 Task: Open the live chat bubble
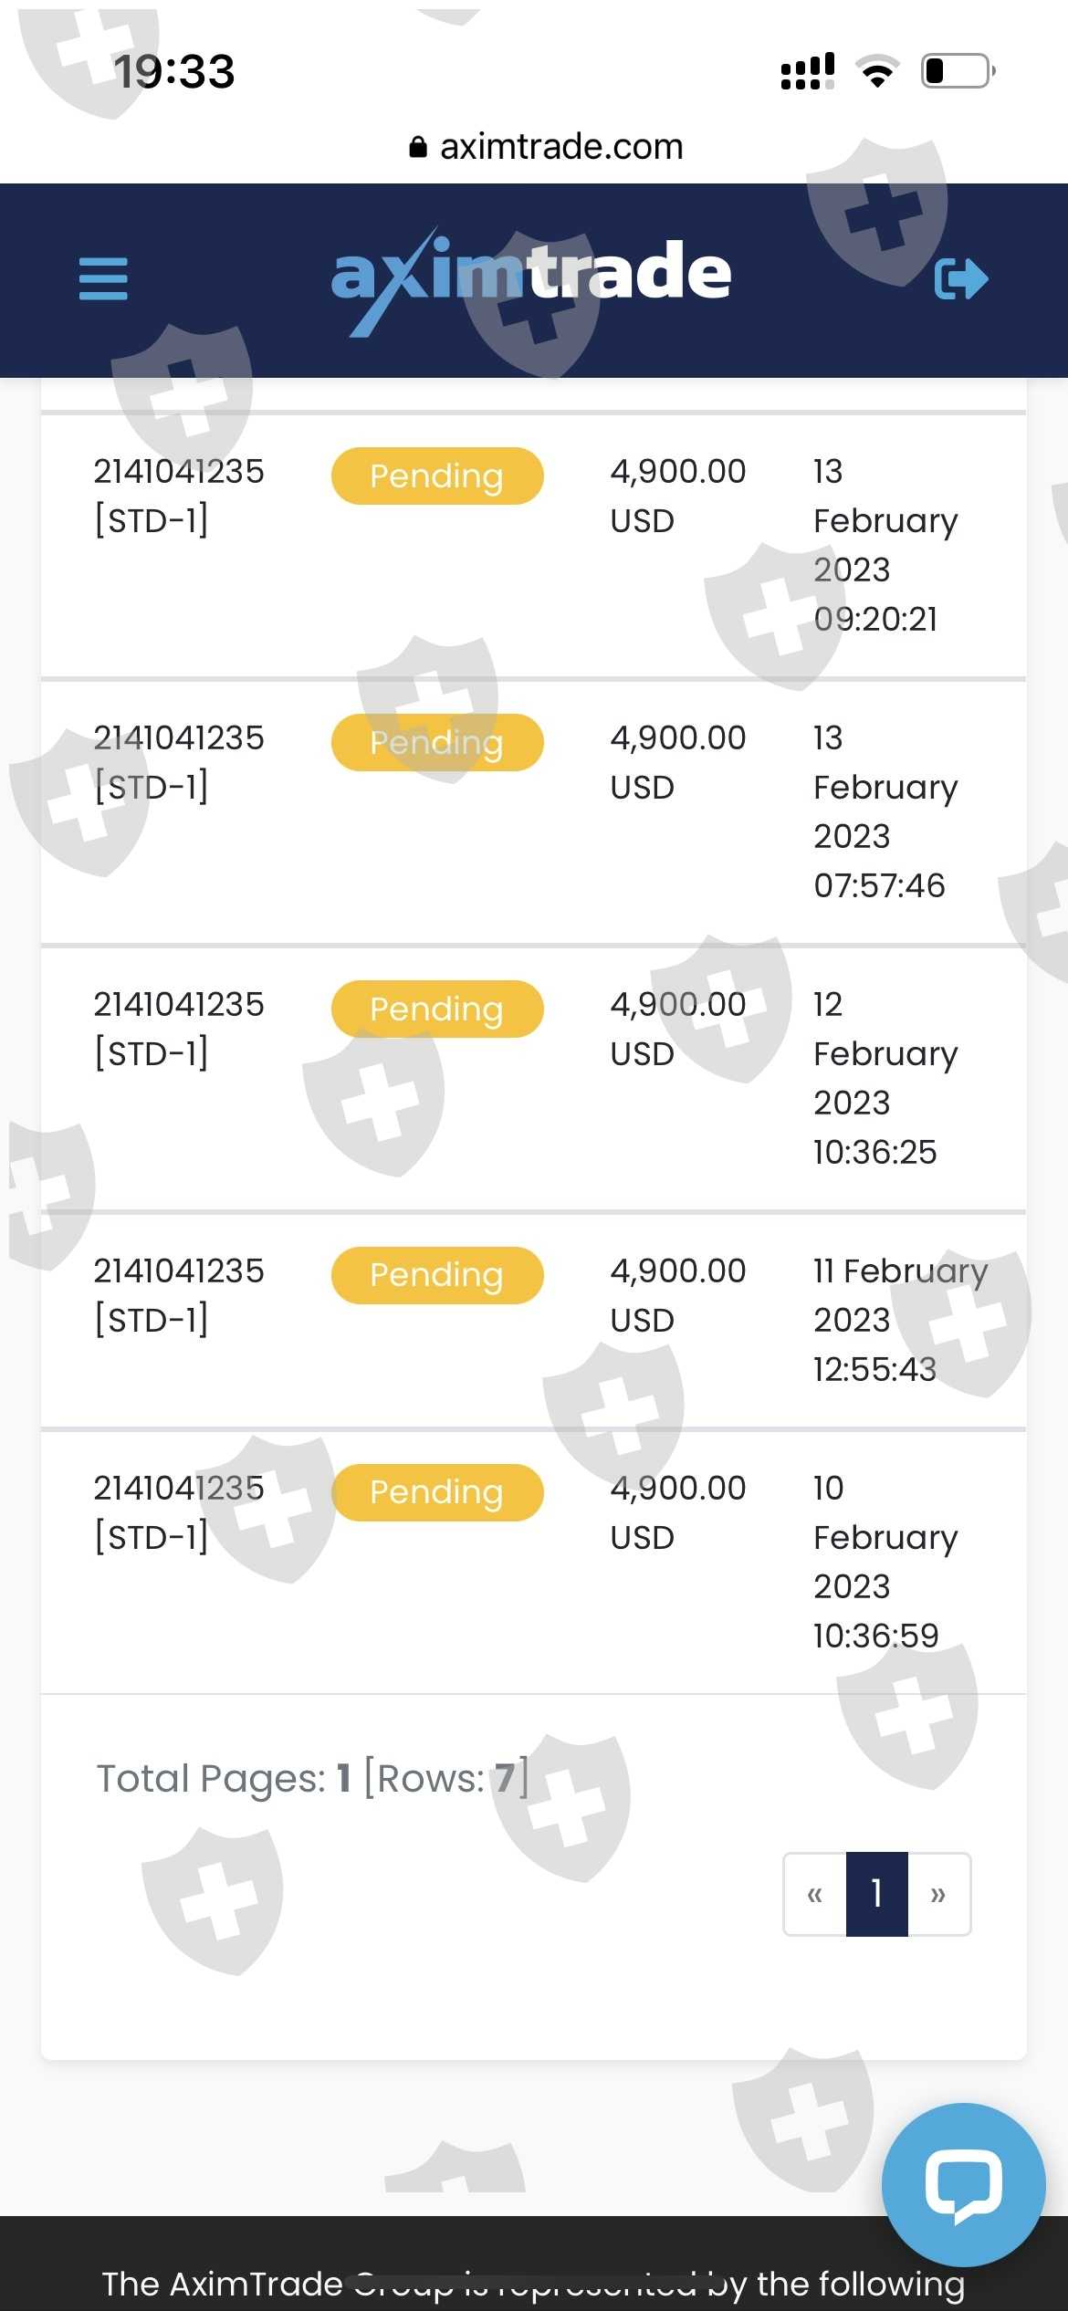963,2184
